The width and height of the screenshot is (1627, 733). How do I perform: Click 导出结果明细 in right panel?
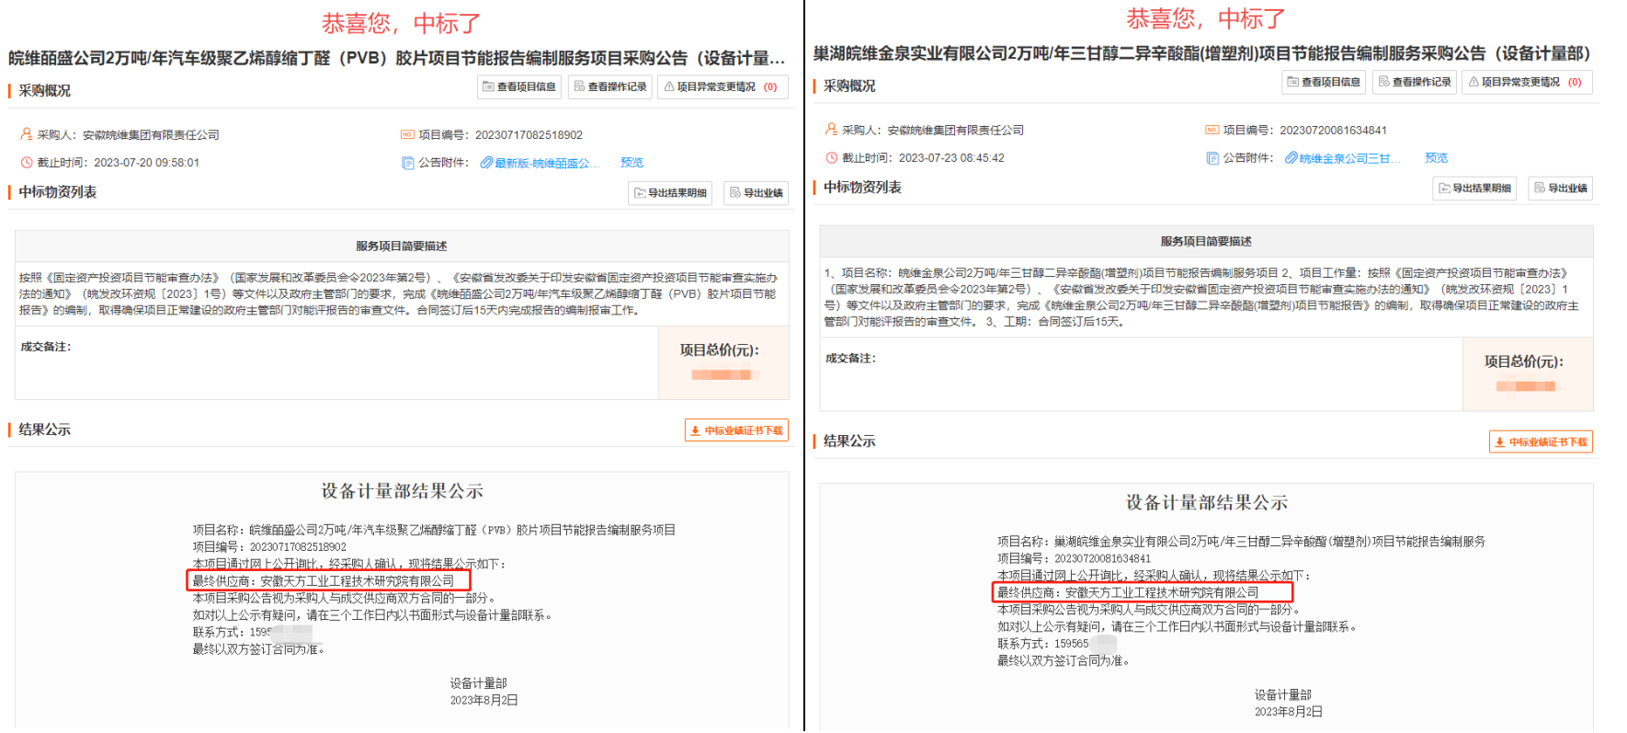click(x=1474, y=189)
